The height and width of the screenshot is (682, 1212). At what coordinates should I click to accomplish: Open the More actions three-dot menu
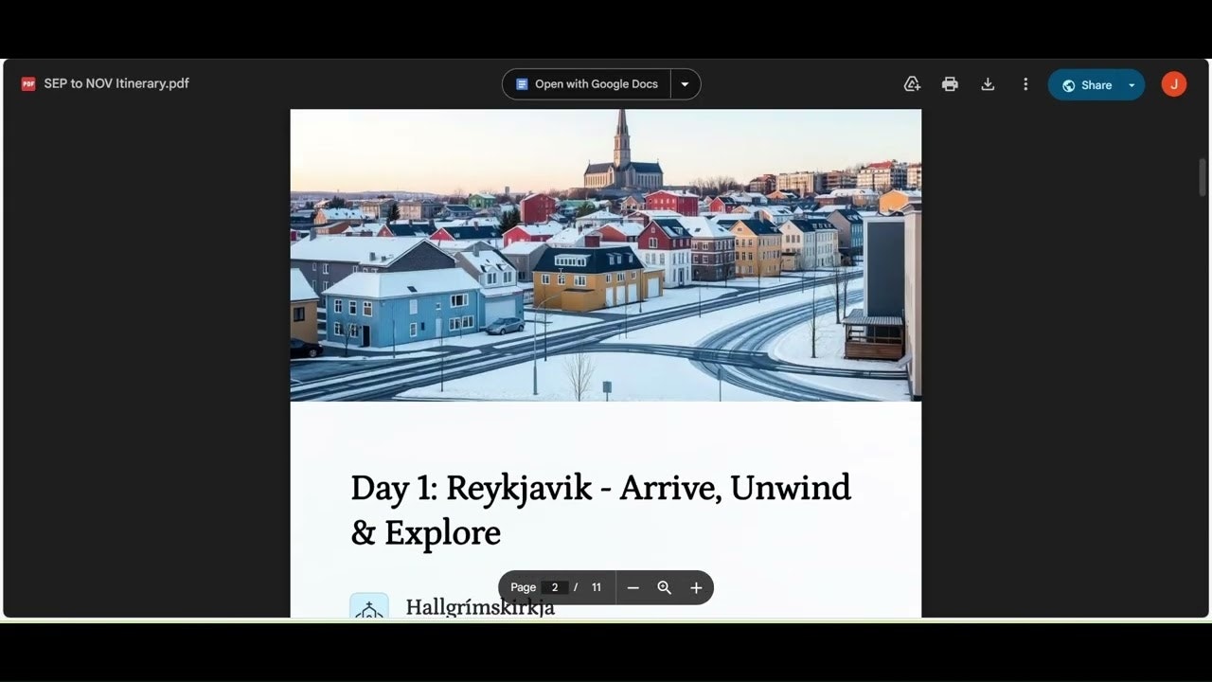click(x=1025, y=84)
